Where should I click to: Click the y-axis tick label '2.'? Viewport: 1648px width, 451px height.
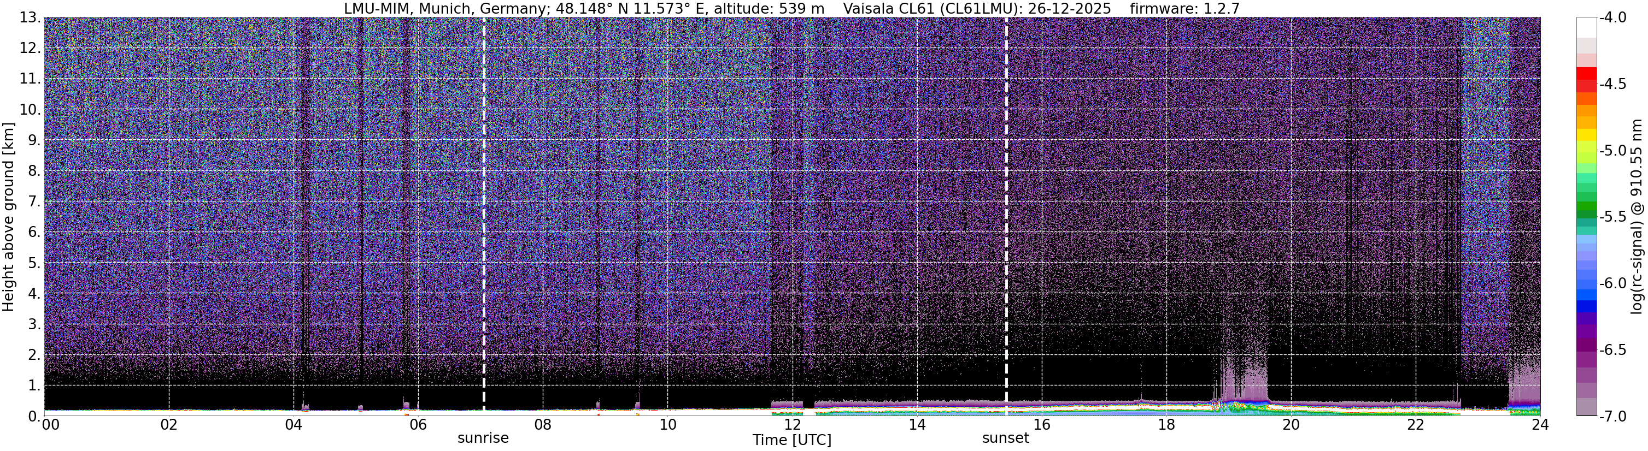coord(34,355)
